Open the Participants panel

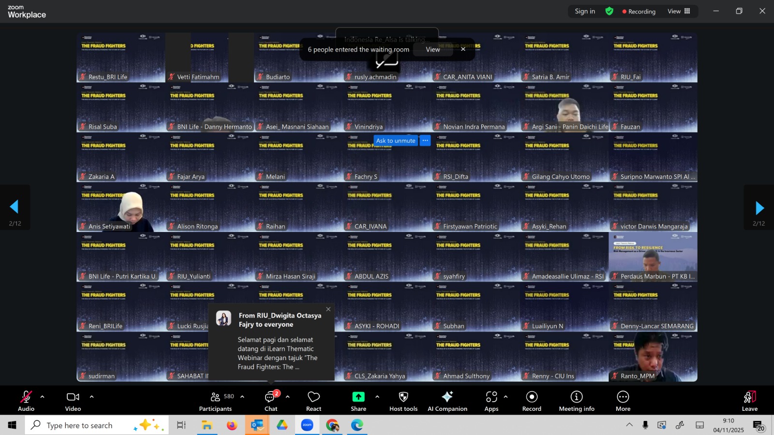click(x=216, y=401)
